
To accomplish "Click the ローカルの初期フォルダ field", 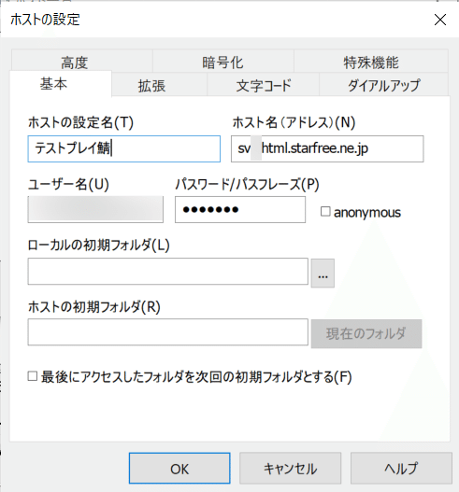I will [167, 272].
